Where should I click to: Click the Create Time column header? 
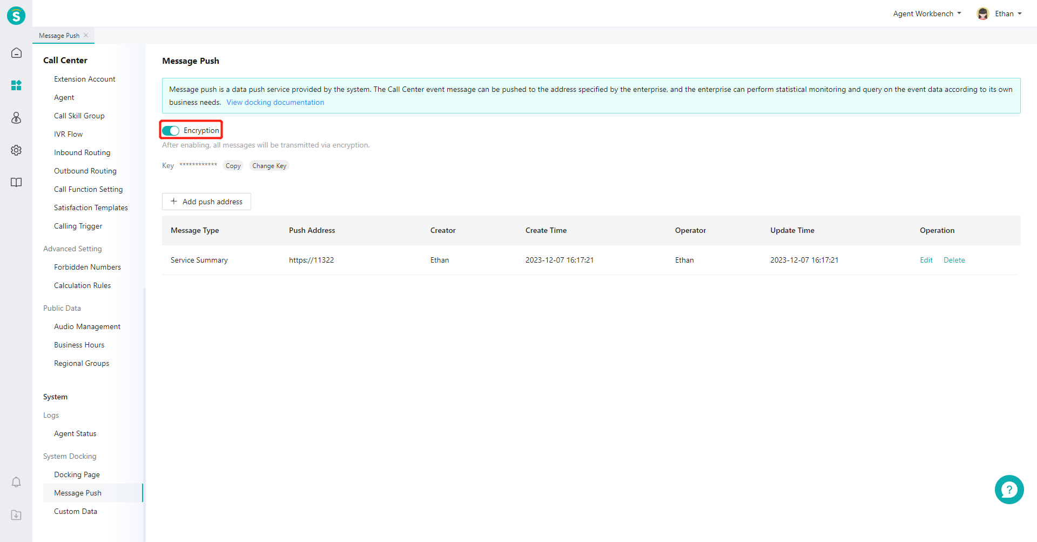(546, 230)
